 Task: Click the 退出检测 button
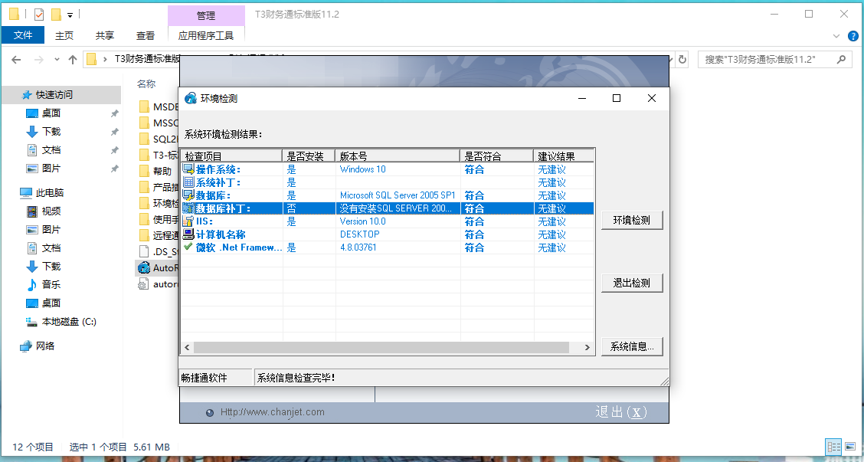click(x=631, y=283)
